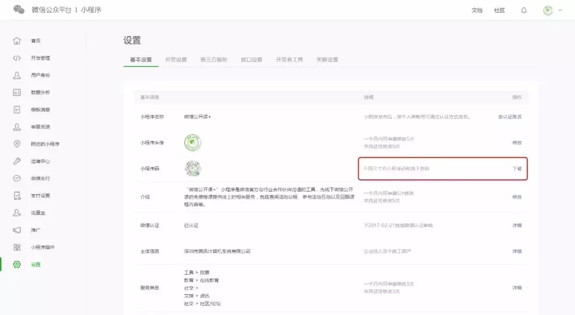Open 文档 link in top bar
Screen dimensions: 575x315
[477, 10]
